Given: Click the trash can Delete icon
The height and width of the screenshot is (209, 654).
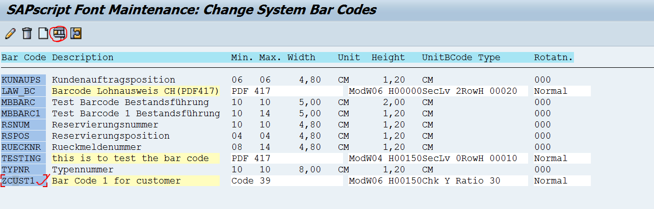Looking at the screenshot, I should click(x=27, y=34).
